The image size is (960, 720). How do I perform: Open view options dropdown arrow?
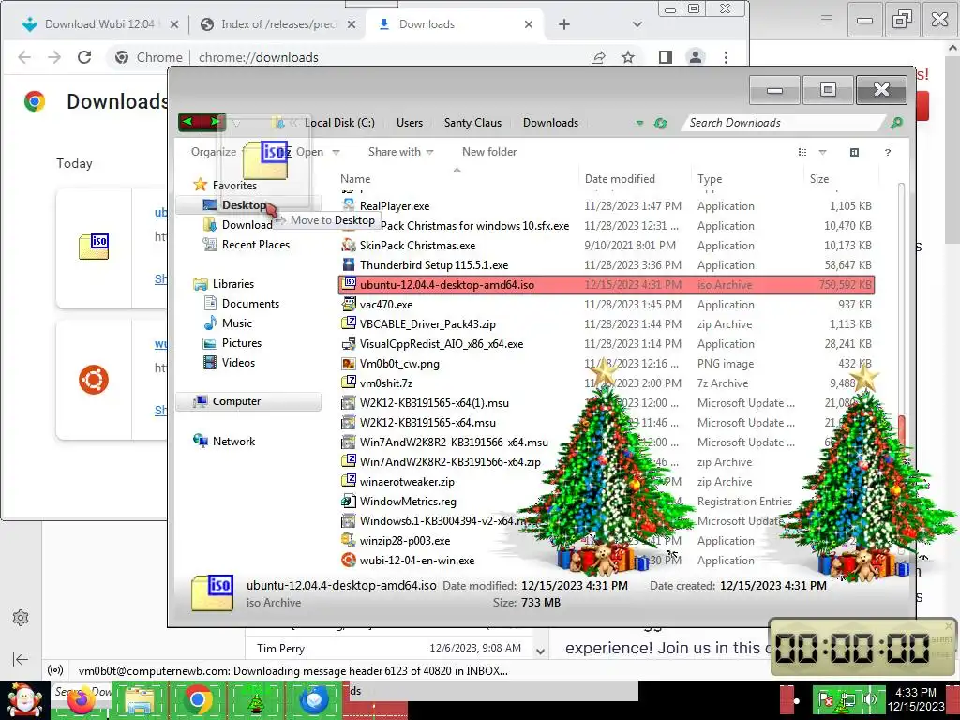pyautogui.click(x=822, y=153)
